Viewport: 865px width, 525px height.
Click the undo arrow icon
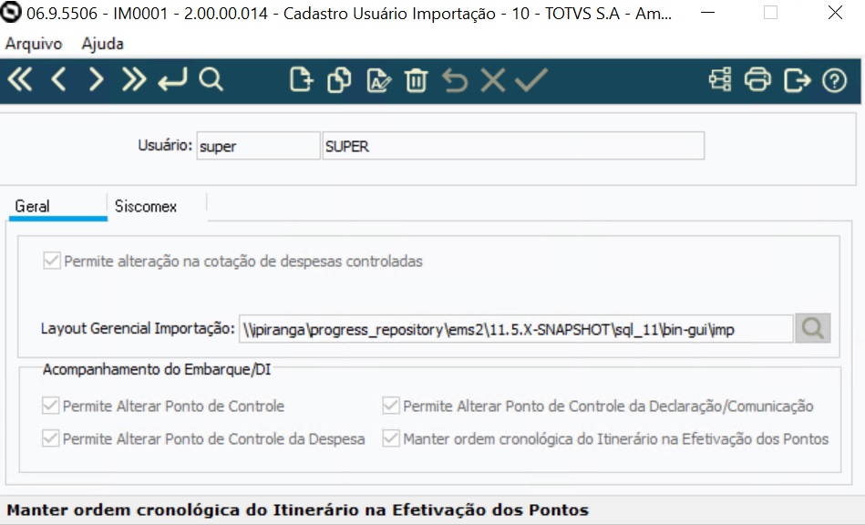coord(455,80)
